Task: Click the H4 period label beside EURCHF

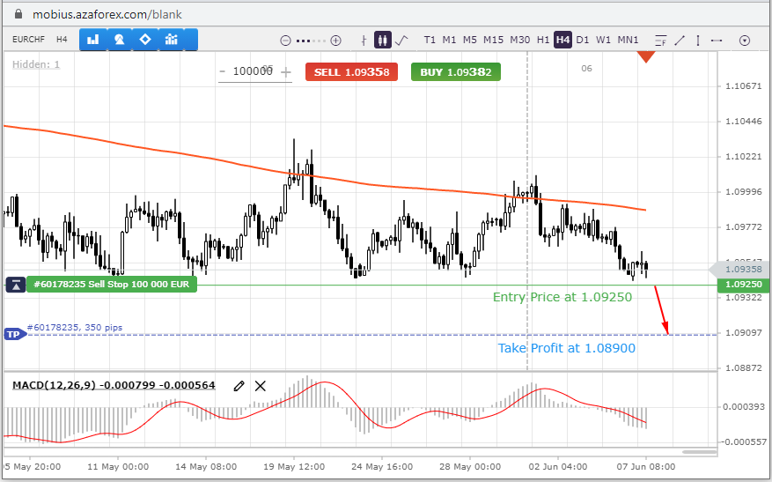Action: [62, 40]
